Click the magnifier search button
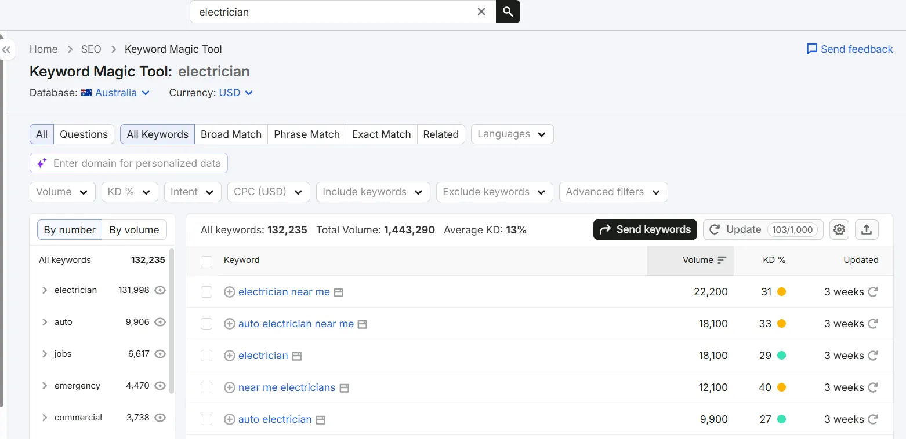The height and width of the screenshot is (439, 906). (x=508, y=12)
